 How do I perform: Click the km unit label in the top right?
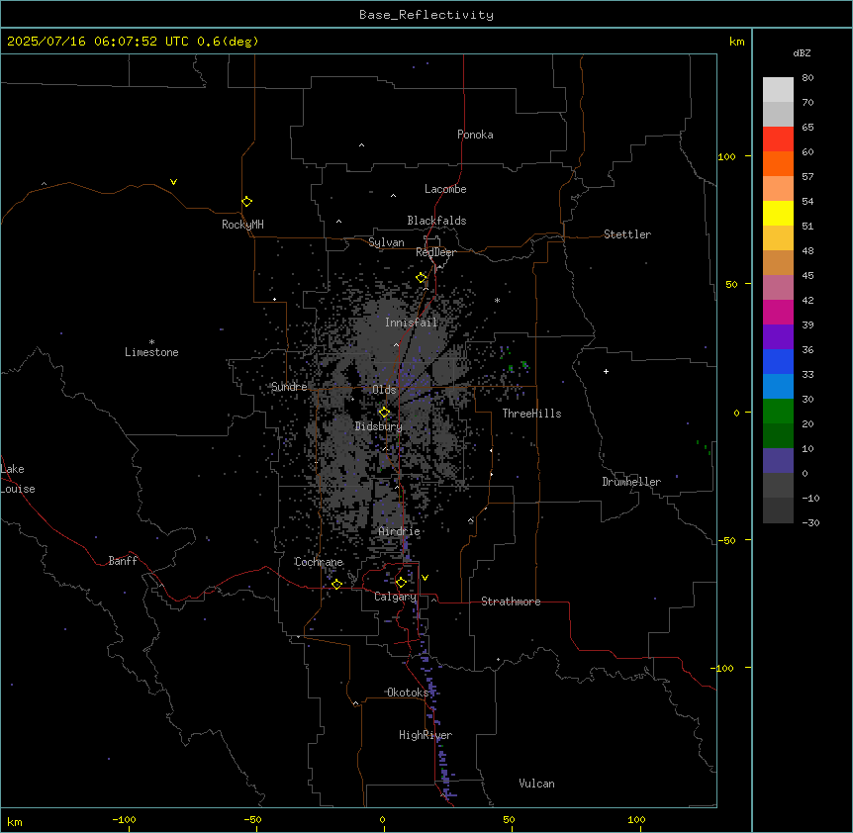click(x=736, y=42)
